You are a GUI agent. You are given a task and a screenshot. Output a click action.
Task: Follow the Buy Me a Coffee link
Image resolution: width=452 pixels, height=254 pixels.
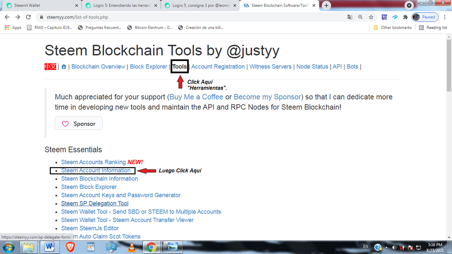196,97
